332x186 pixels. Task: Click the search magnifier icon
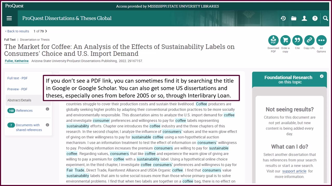click(326, 18)
